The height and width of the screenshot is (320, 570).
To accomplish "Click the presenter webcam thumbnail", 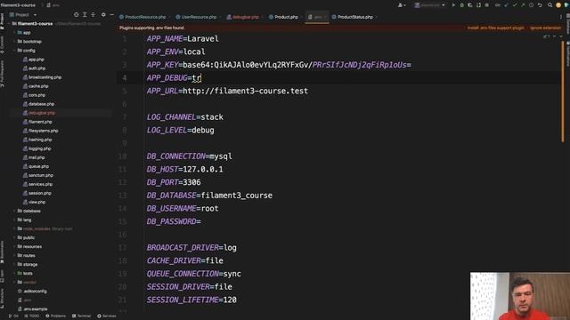I will click(520, 296).
